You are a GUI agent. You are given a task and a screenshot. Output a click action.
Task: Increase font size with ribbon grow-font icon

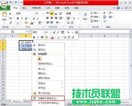click(x=34, y=19)
